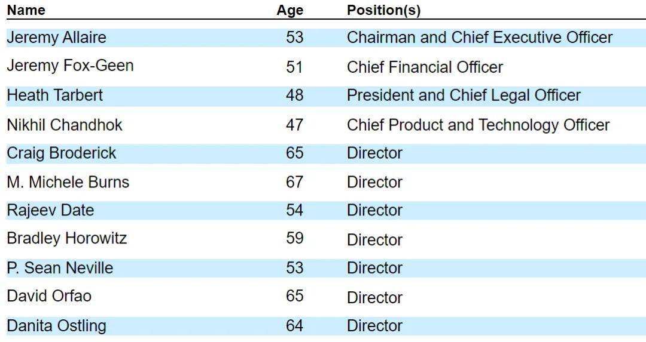The image size is (646, 342).
Task: Click President and Chief Legal Officer text
Action: click(464, 95)
